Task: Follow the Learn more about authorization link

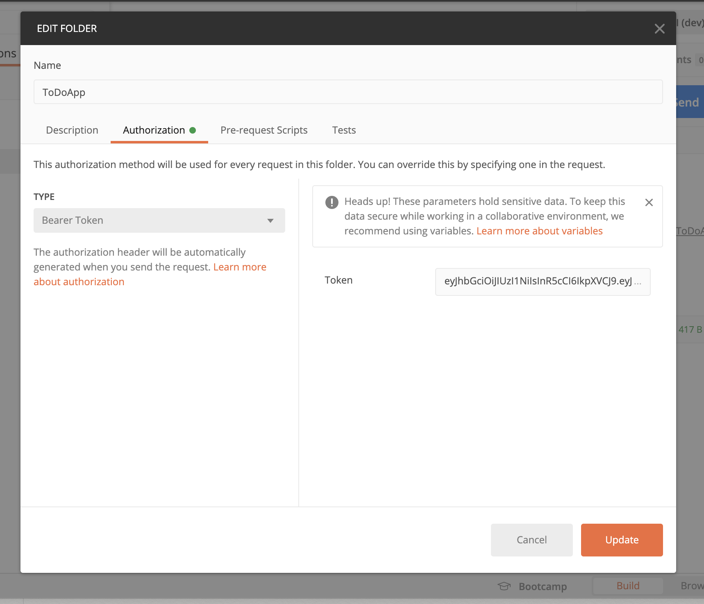Action: tap(150, 274)
